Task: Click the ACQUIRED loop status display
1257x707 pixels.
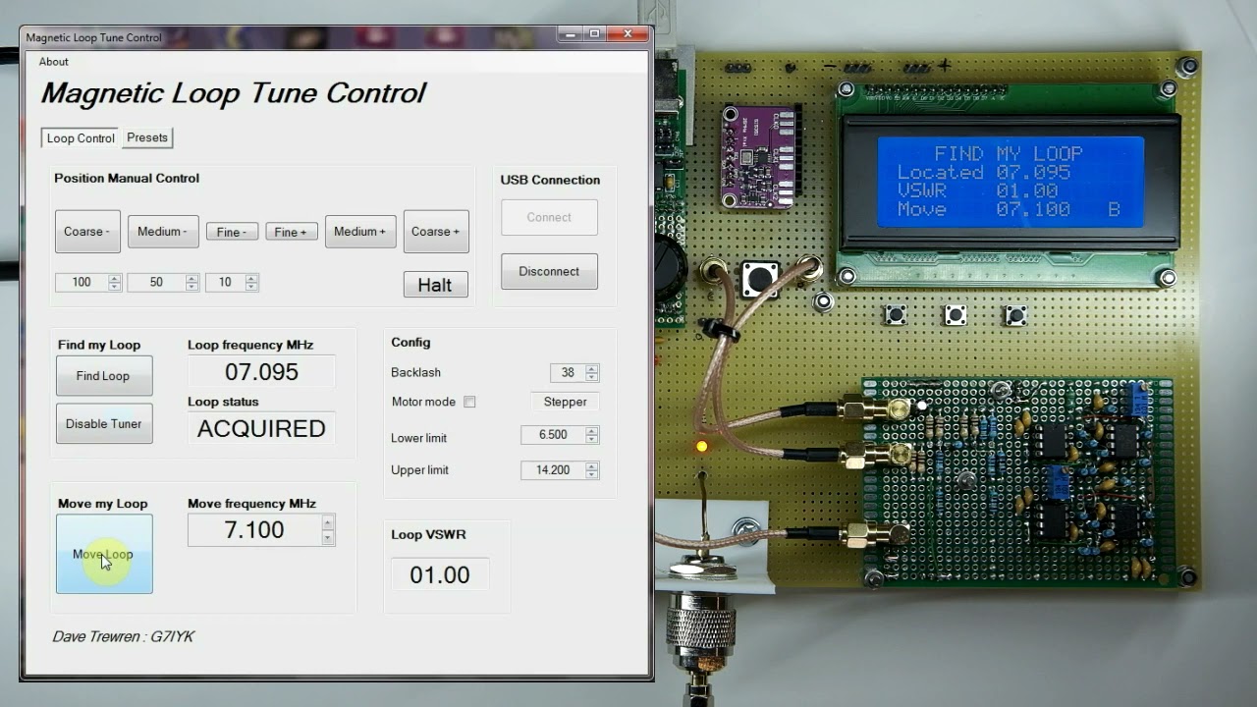Action: tap(261, 429)
